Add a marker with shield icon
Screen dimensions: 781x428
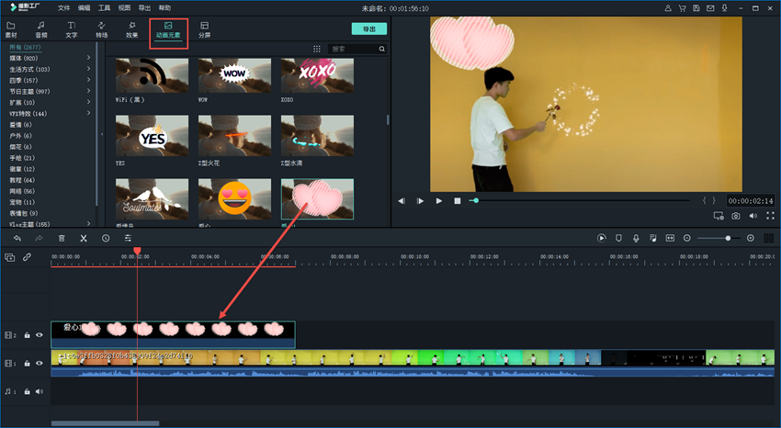pos(618,239)
